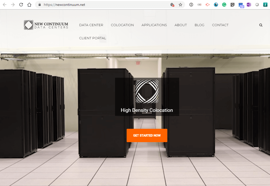Open the site search magnifier icon

click(x=261, y=25)
